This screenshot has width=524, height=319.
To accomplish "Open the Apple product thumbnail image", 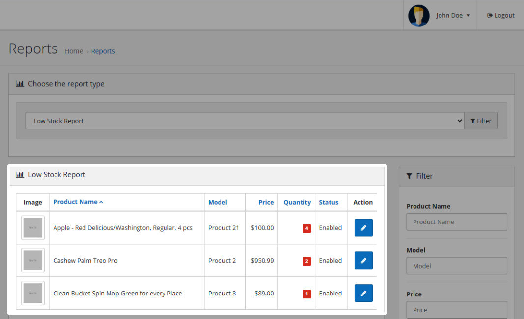I will pos(33,228).
